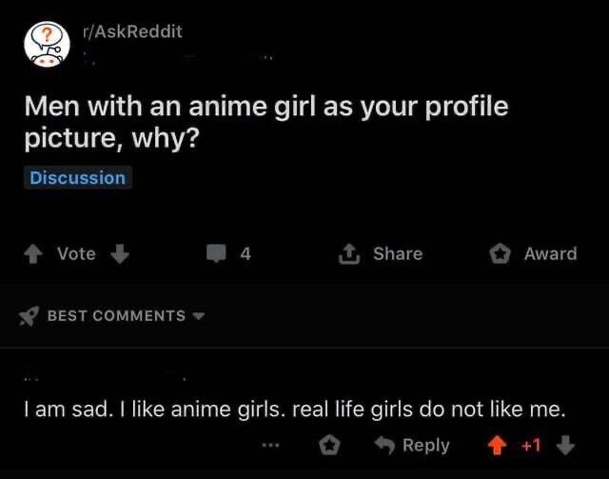
Task: Select the Discussion flair tag
Action: click(78, 178)
